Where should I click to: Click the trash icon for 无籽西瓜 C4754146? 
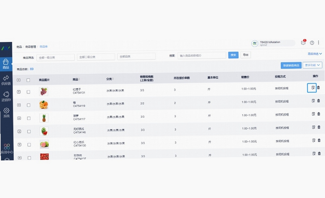point(319,127)
